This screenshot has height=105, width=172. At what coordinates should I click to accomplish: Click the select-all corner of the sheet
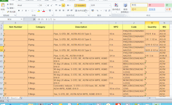click(x=2, y=23)
